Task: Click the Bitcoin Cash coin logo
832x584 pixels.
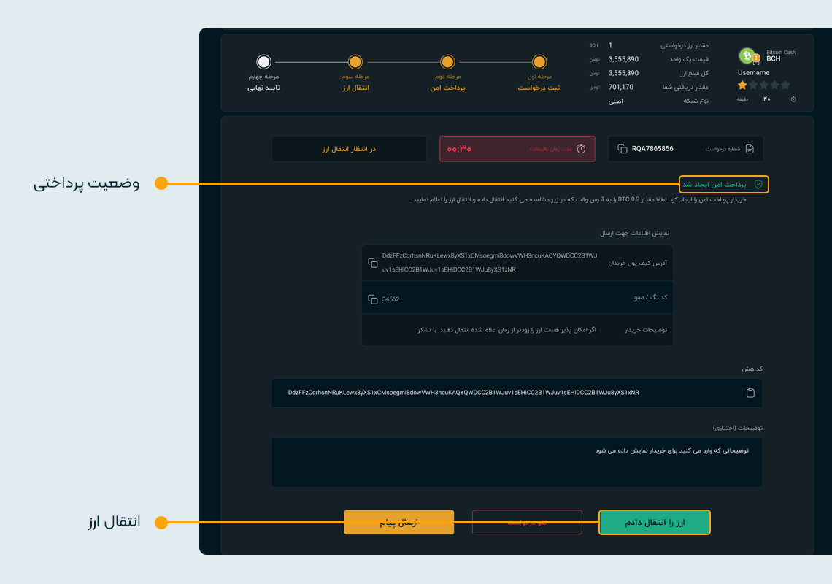Action: [747, 55]
